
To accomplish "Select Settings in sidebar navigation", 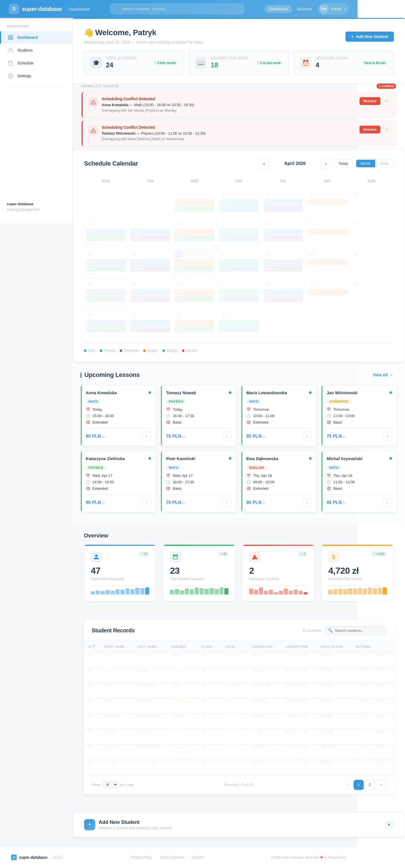I will click(36, 76).
